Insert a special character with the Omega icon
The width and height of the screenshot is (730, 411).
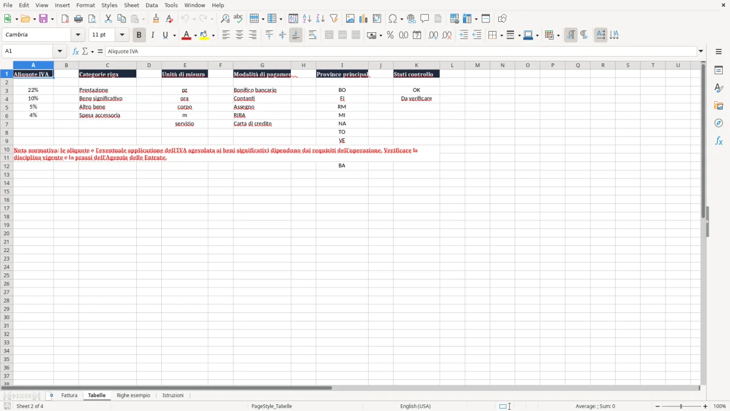[393, 19]
